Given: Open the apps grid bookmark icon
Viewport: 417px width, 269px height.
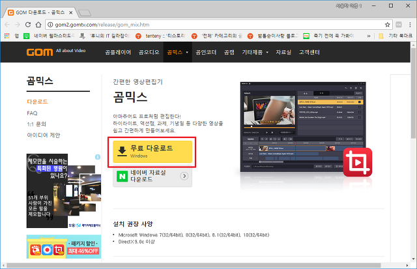Looking at the screenshot, I should (7, 36).
